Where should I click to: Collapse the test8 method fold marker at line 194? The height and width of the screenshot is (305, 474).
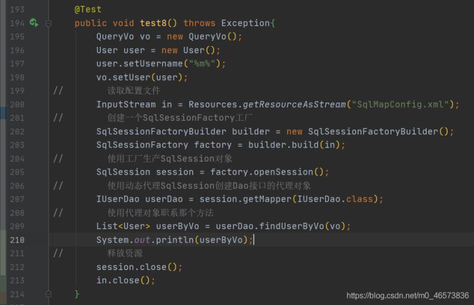49,24
